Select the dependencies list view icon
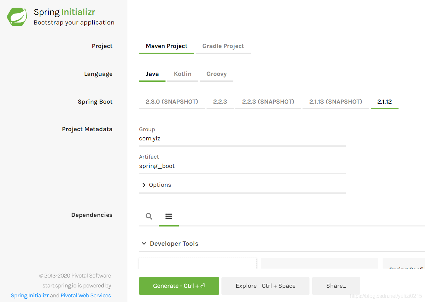Viewport: 425px width, 302px height. click(169, 216)
